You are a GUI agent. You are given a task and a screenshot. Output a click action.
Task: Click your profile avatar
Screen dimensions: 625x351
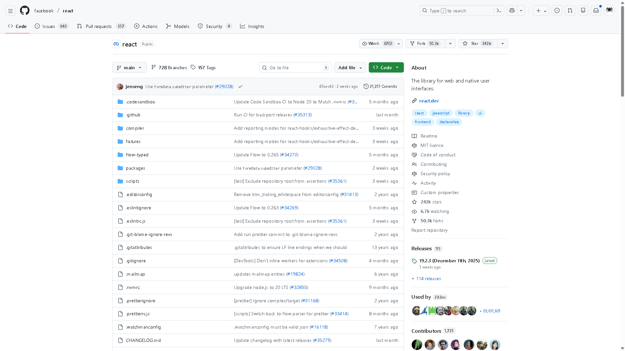coord(609,10)
